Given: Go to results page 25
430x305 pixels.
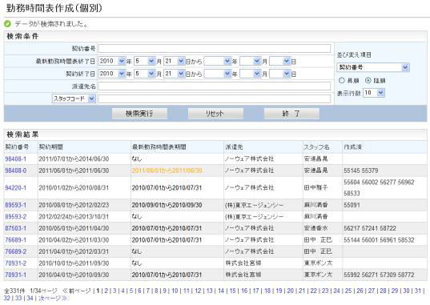Looking at the screenshot, I should [x=348, y=291].
